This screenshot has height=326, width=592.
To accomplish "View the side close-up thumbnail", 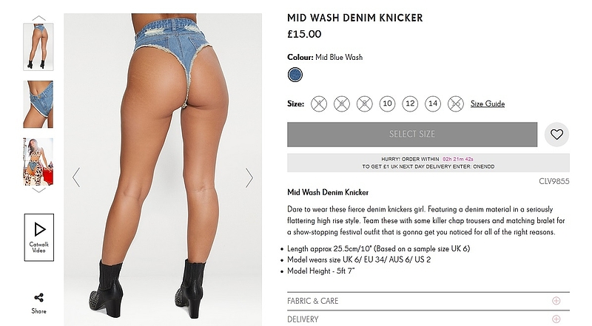I will click(38, 104).
